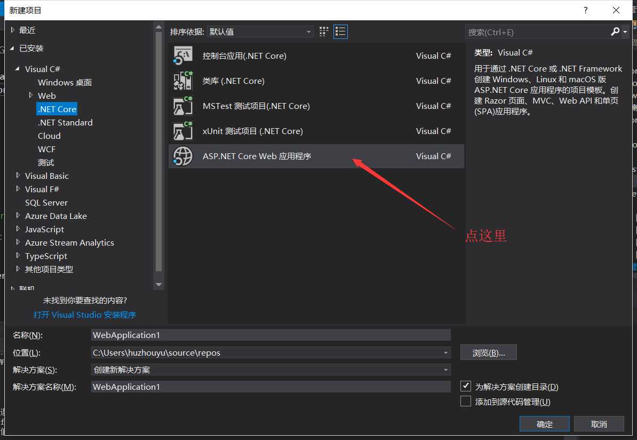
Task: Open the solution options dropdown
Action: pyautogui.click(x=445, y=370)
